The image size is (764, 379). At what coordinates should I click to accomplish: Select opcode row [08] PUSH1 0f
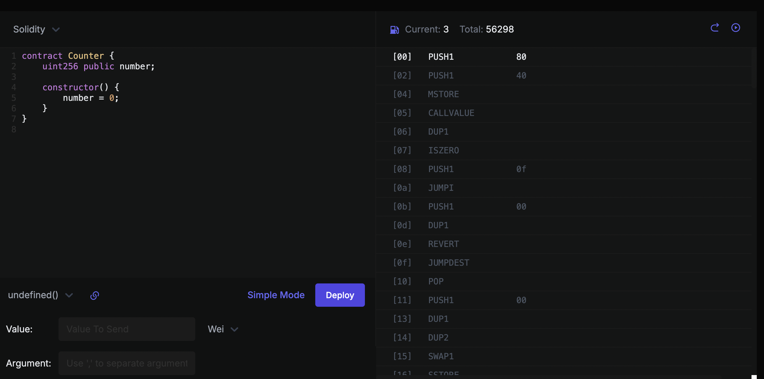[x=563, y=169]
